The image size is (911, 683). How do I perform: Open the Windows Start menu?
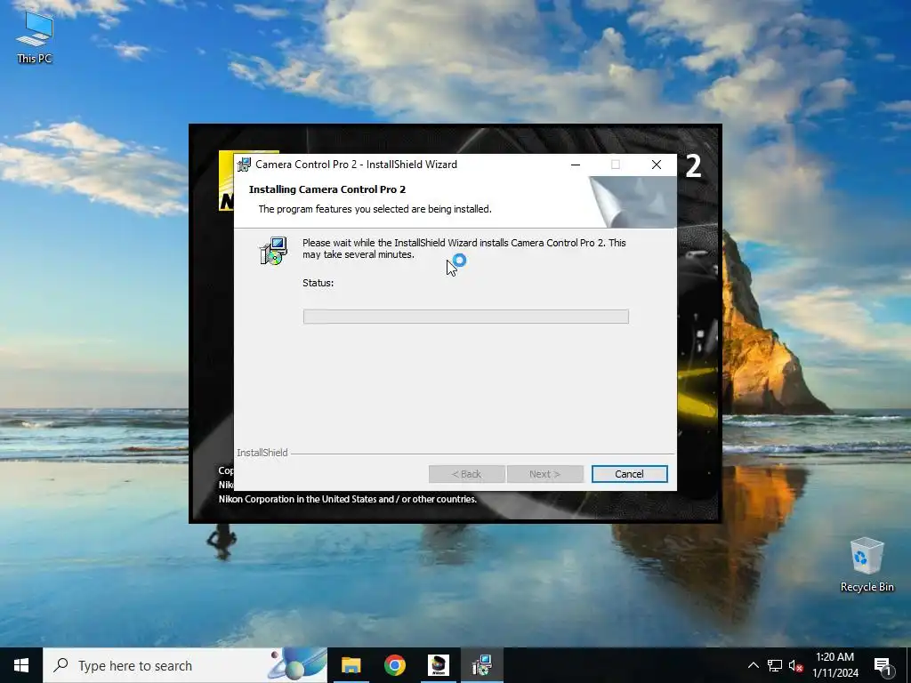click(21, 665)
